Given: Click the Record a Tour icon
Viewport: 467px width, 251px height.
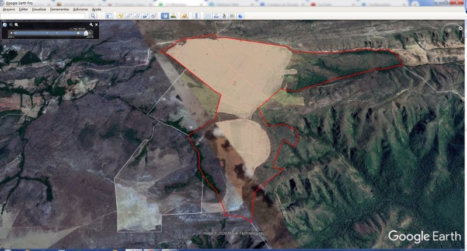Looking at the screenshot, I should tap(153, 16).
